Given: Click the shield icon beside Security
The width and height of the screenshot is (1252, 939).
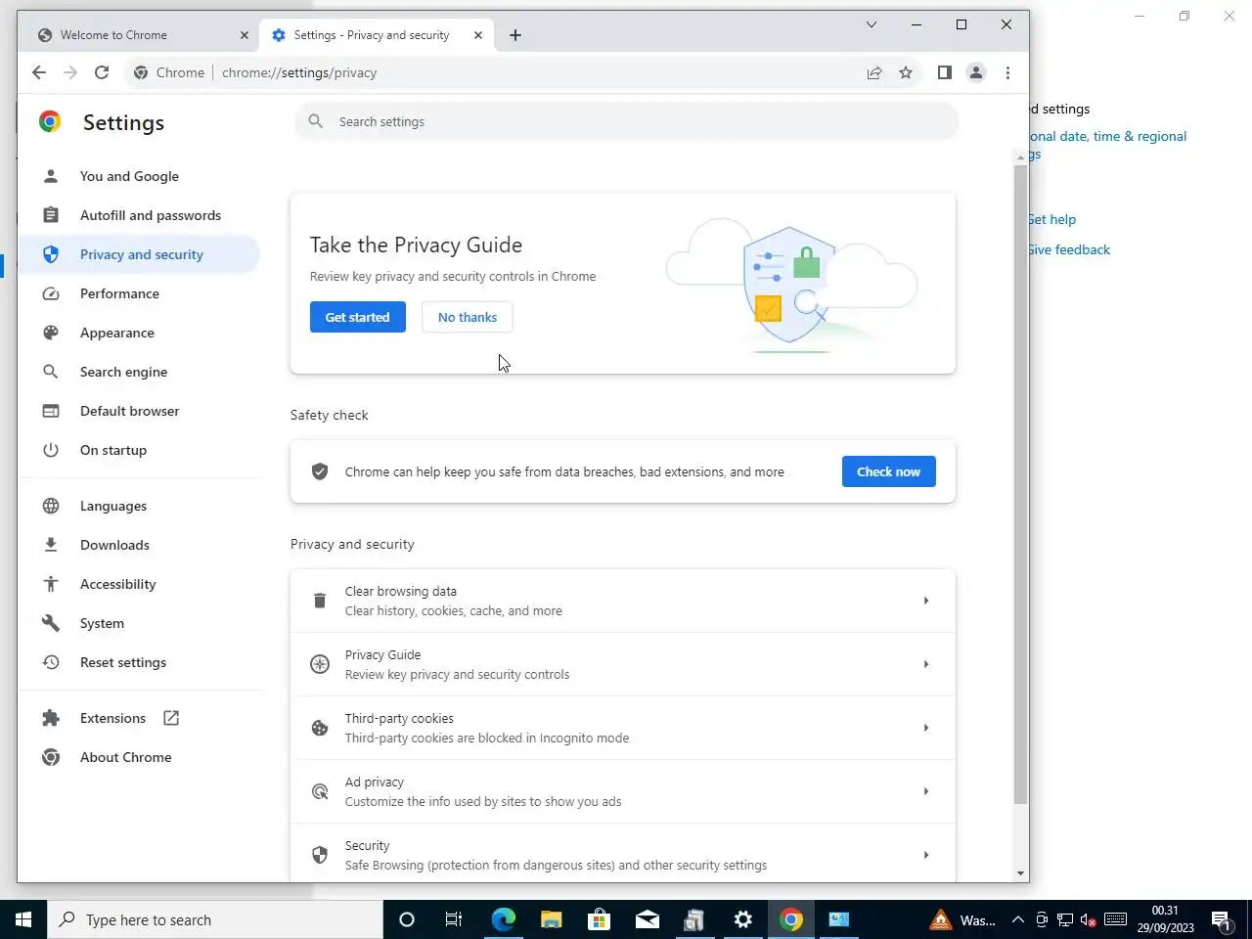Looking at the screenshot, I should pyautogui.click(x=319, y=855).
